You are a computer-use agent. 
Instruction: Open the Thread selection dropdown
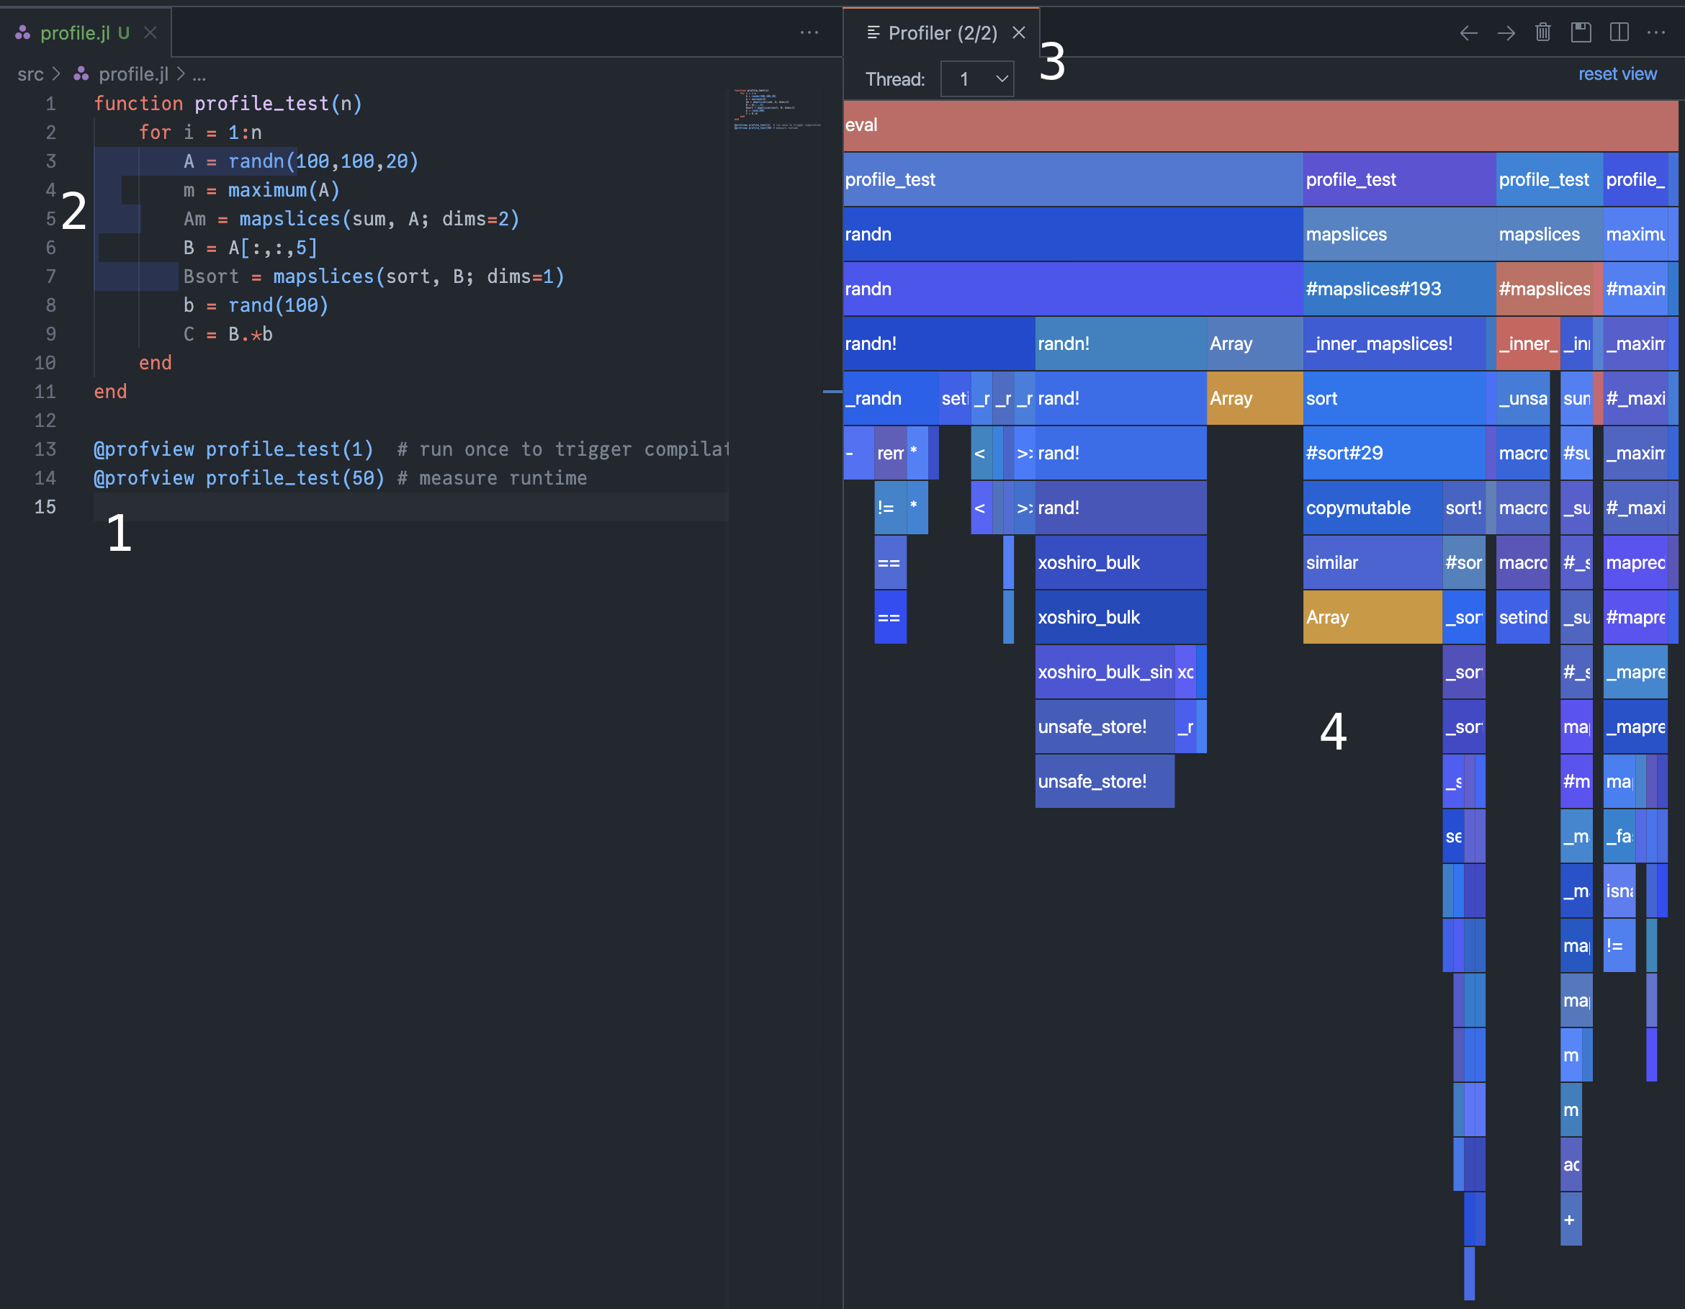pos(976,78)
